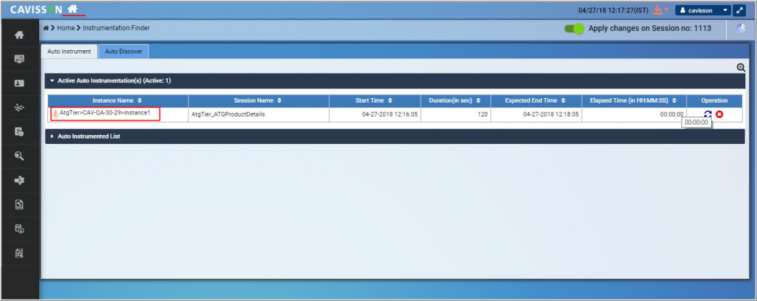This screenshot has height=301, width=757.
Task: Open the document-with-gear icon in the sidebar
Action: click(x=19, y=132)
